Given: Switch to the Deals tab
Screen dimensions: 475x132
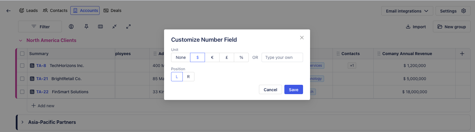Looking at the screenshot, I should (x=112, y=10).
